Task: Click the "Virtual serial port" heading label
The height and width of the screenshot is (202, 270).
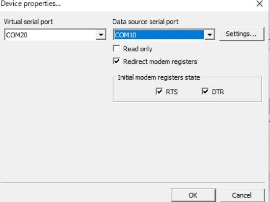Action: [x=28, y=22]
